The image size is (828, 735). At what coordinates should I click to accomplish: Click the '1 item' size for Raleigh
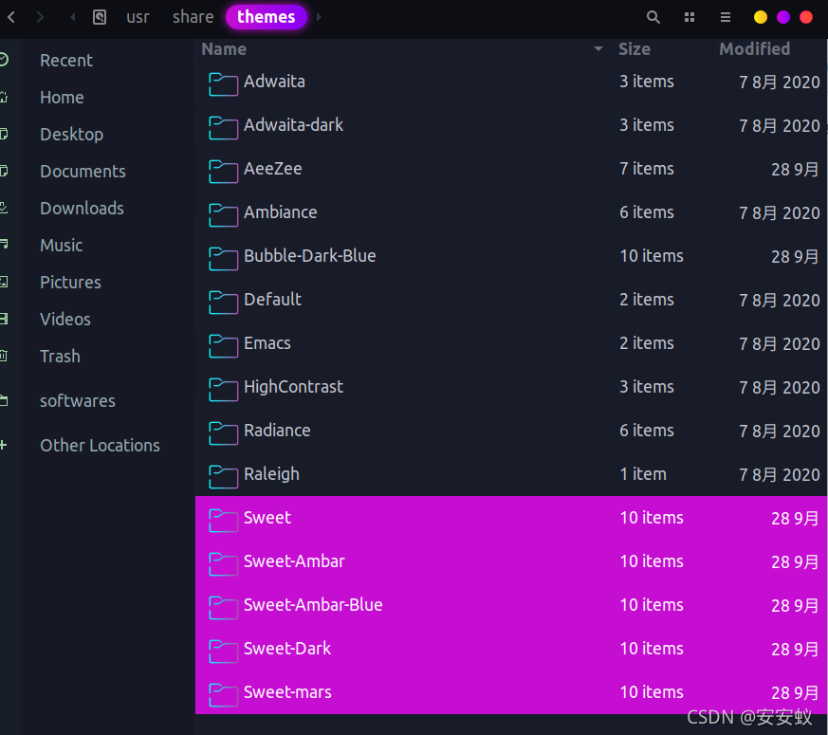[x=643, y=474]
